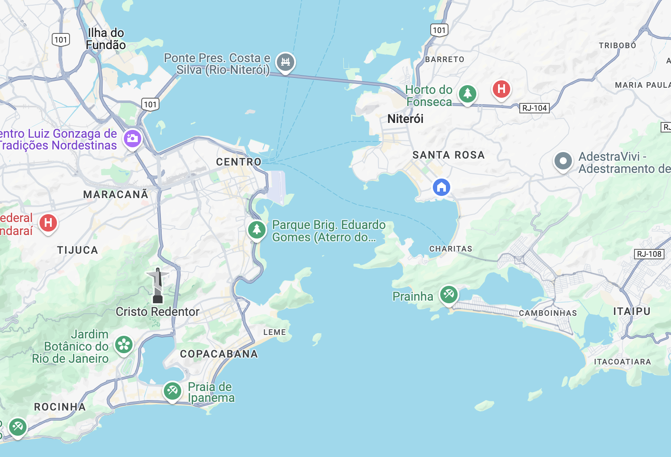Image resolution: width=671 pixels, height=457 pixels.
Task: Select the Jardim Botânico flower icon
Action: pos(124,345)
